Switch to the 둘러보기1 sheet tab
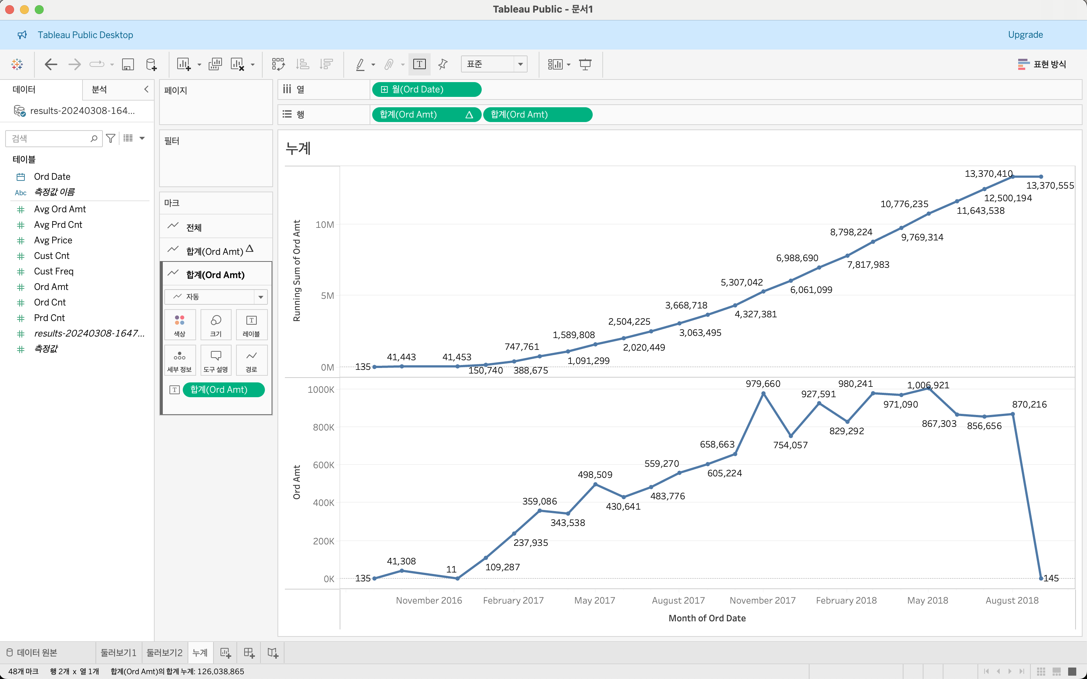Screen dimensions: 1087x679 click(118, 652)
